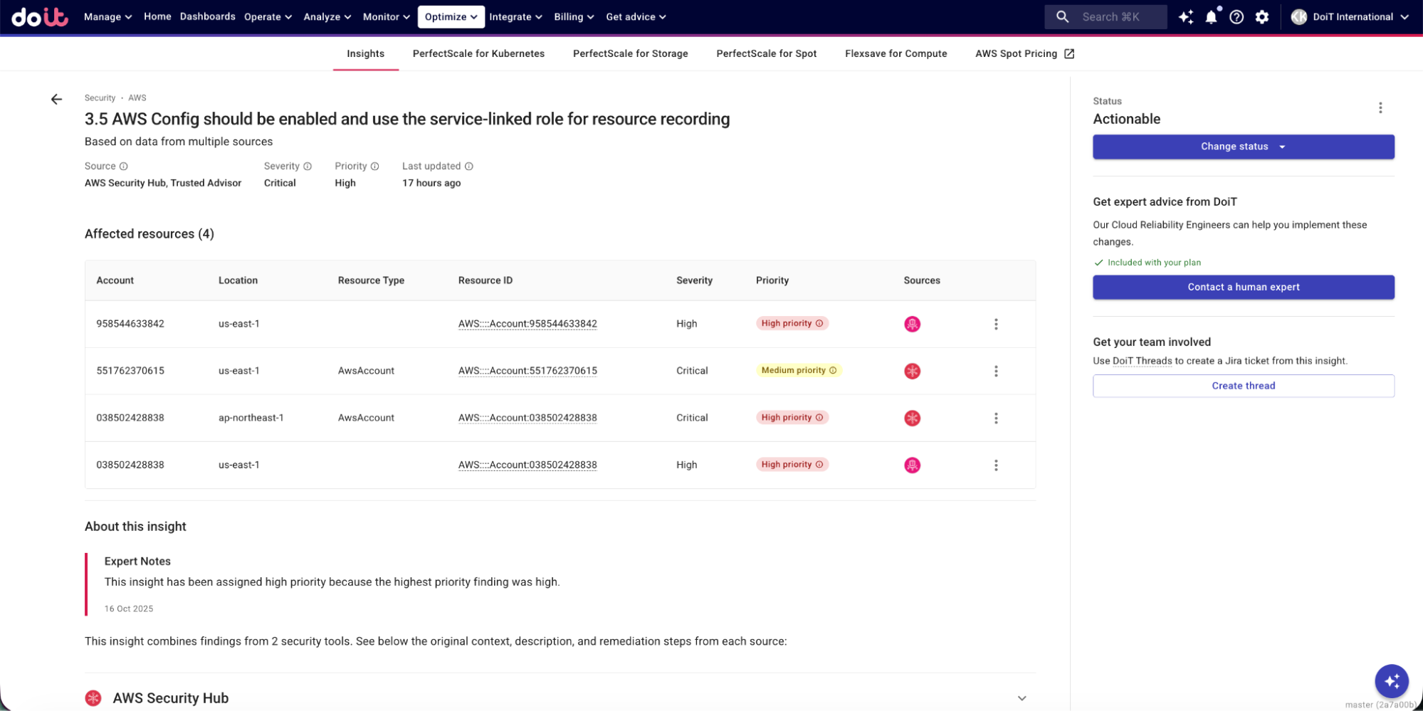The width and height of the screenshot is (1423, 711).
Task: Expand the AWS Security Hub section
Action: [1022, 698]
